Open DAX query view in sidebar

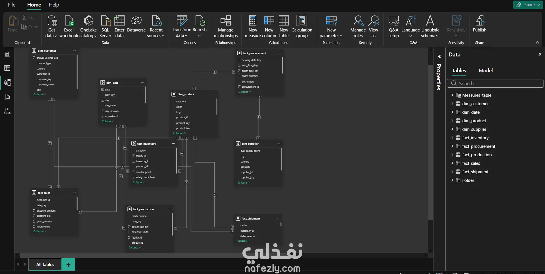click(7, 97)
